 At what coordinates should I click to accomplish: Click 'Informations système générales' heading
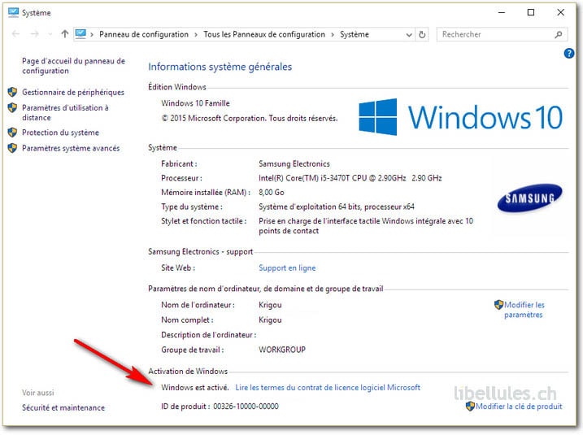pos(220,67)
